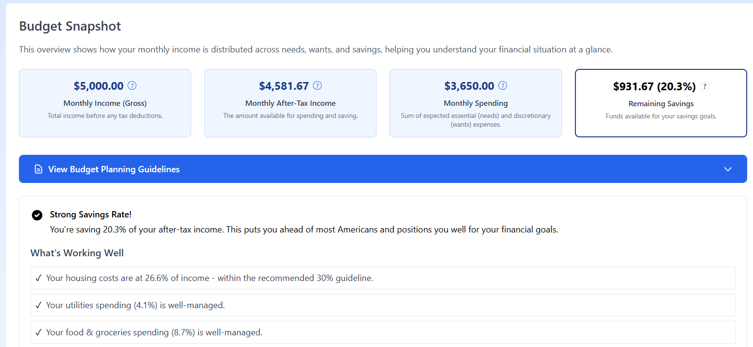
Task: Select the food & groceries 8.7% row
Action: click(383, 332)
